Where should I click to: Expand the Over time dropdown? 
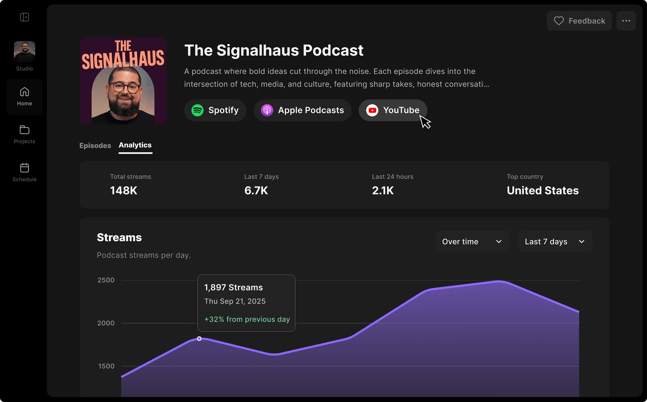(472, 242)
